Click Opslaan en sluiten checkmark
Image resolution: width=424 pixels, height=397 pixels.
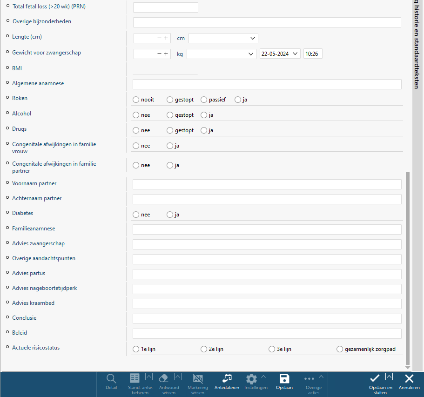375,379
